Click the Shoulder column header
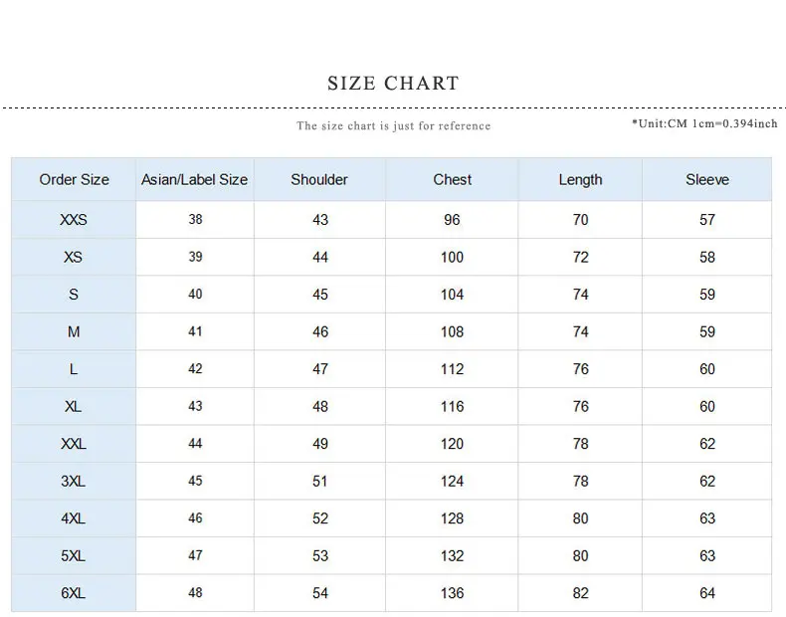 coord(319,179)
